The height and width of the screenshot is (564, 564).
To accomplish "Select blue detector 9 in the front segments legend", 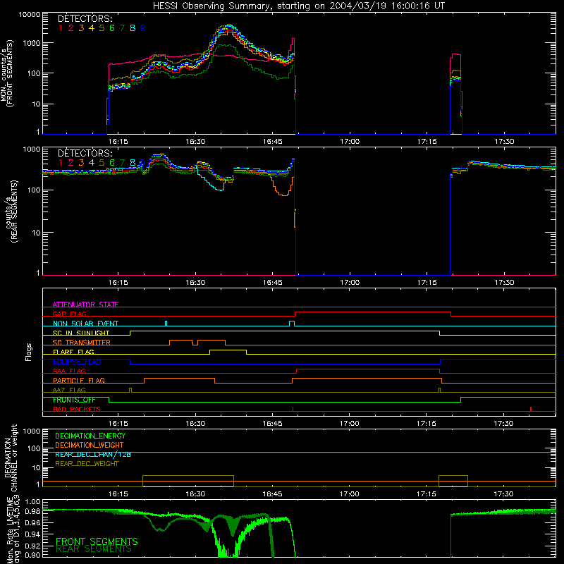I will pyautogui.click(x=143, y=28).
